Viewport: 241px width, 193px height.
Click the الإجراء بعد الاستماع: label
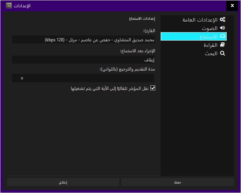(138, 51)
